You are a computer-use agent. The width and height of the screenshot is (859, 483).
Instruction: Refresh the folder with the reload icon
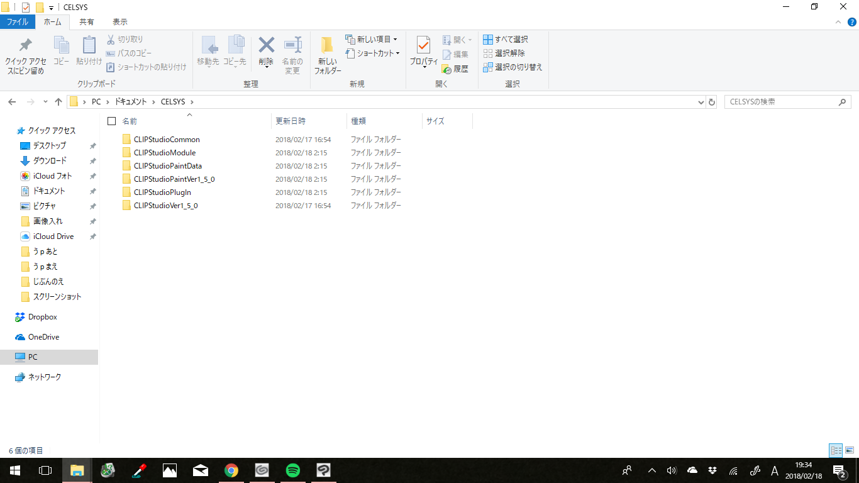click(712, 102)
